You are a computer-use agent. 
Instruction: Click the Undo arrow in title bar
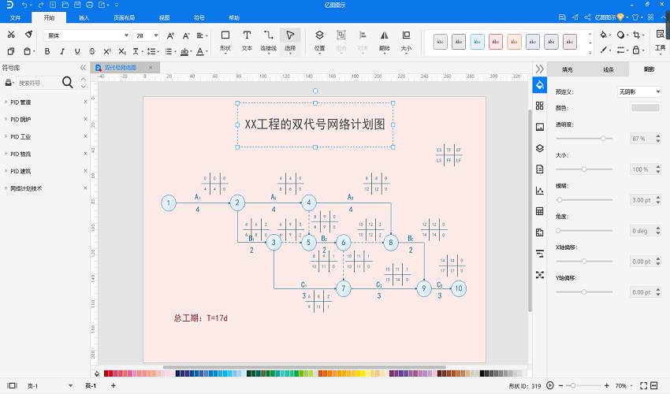[24, 6]
